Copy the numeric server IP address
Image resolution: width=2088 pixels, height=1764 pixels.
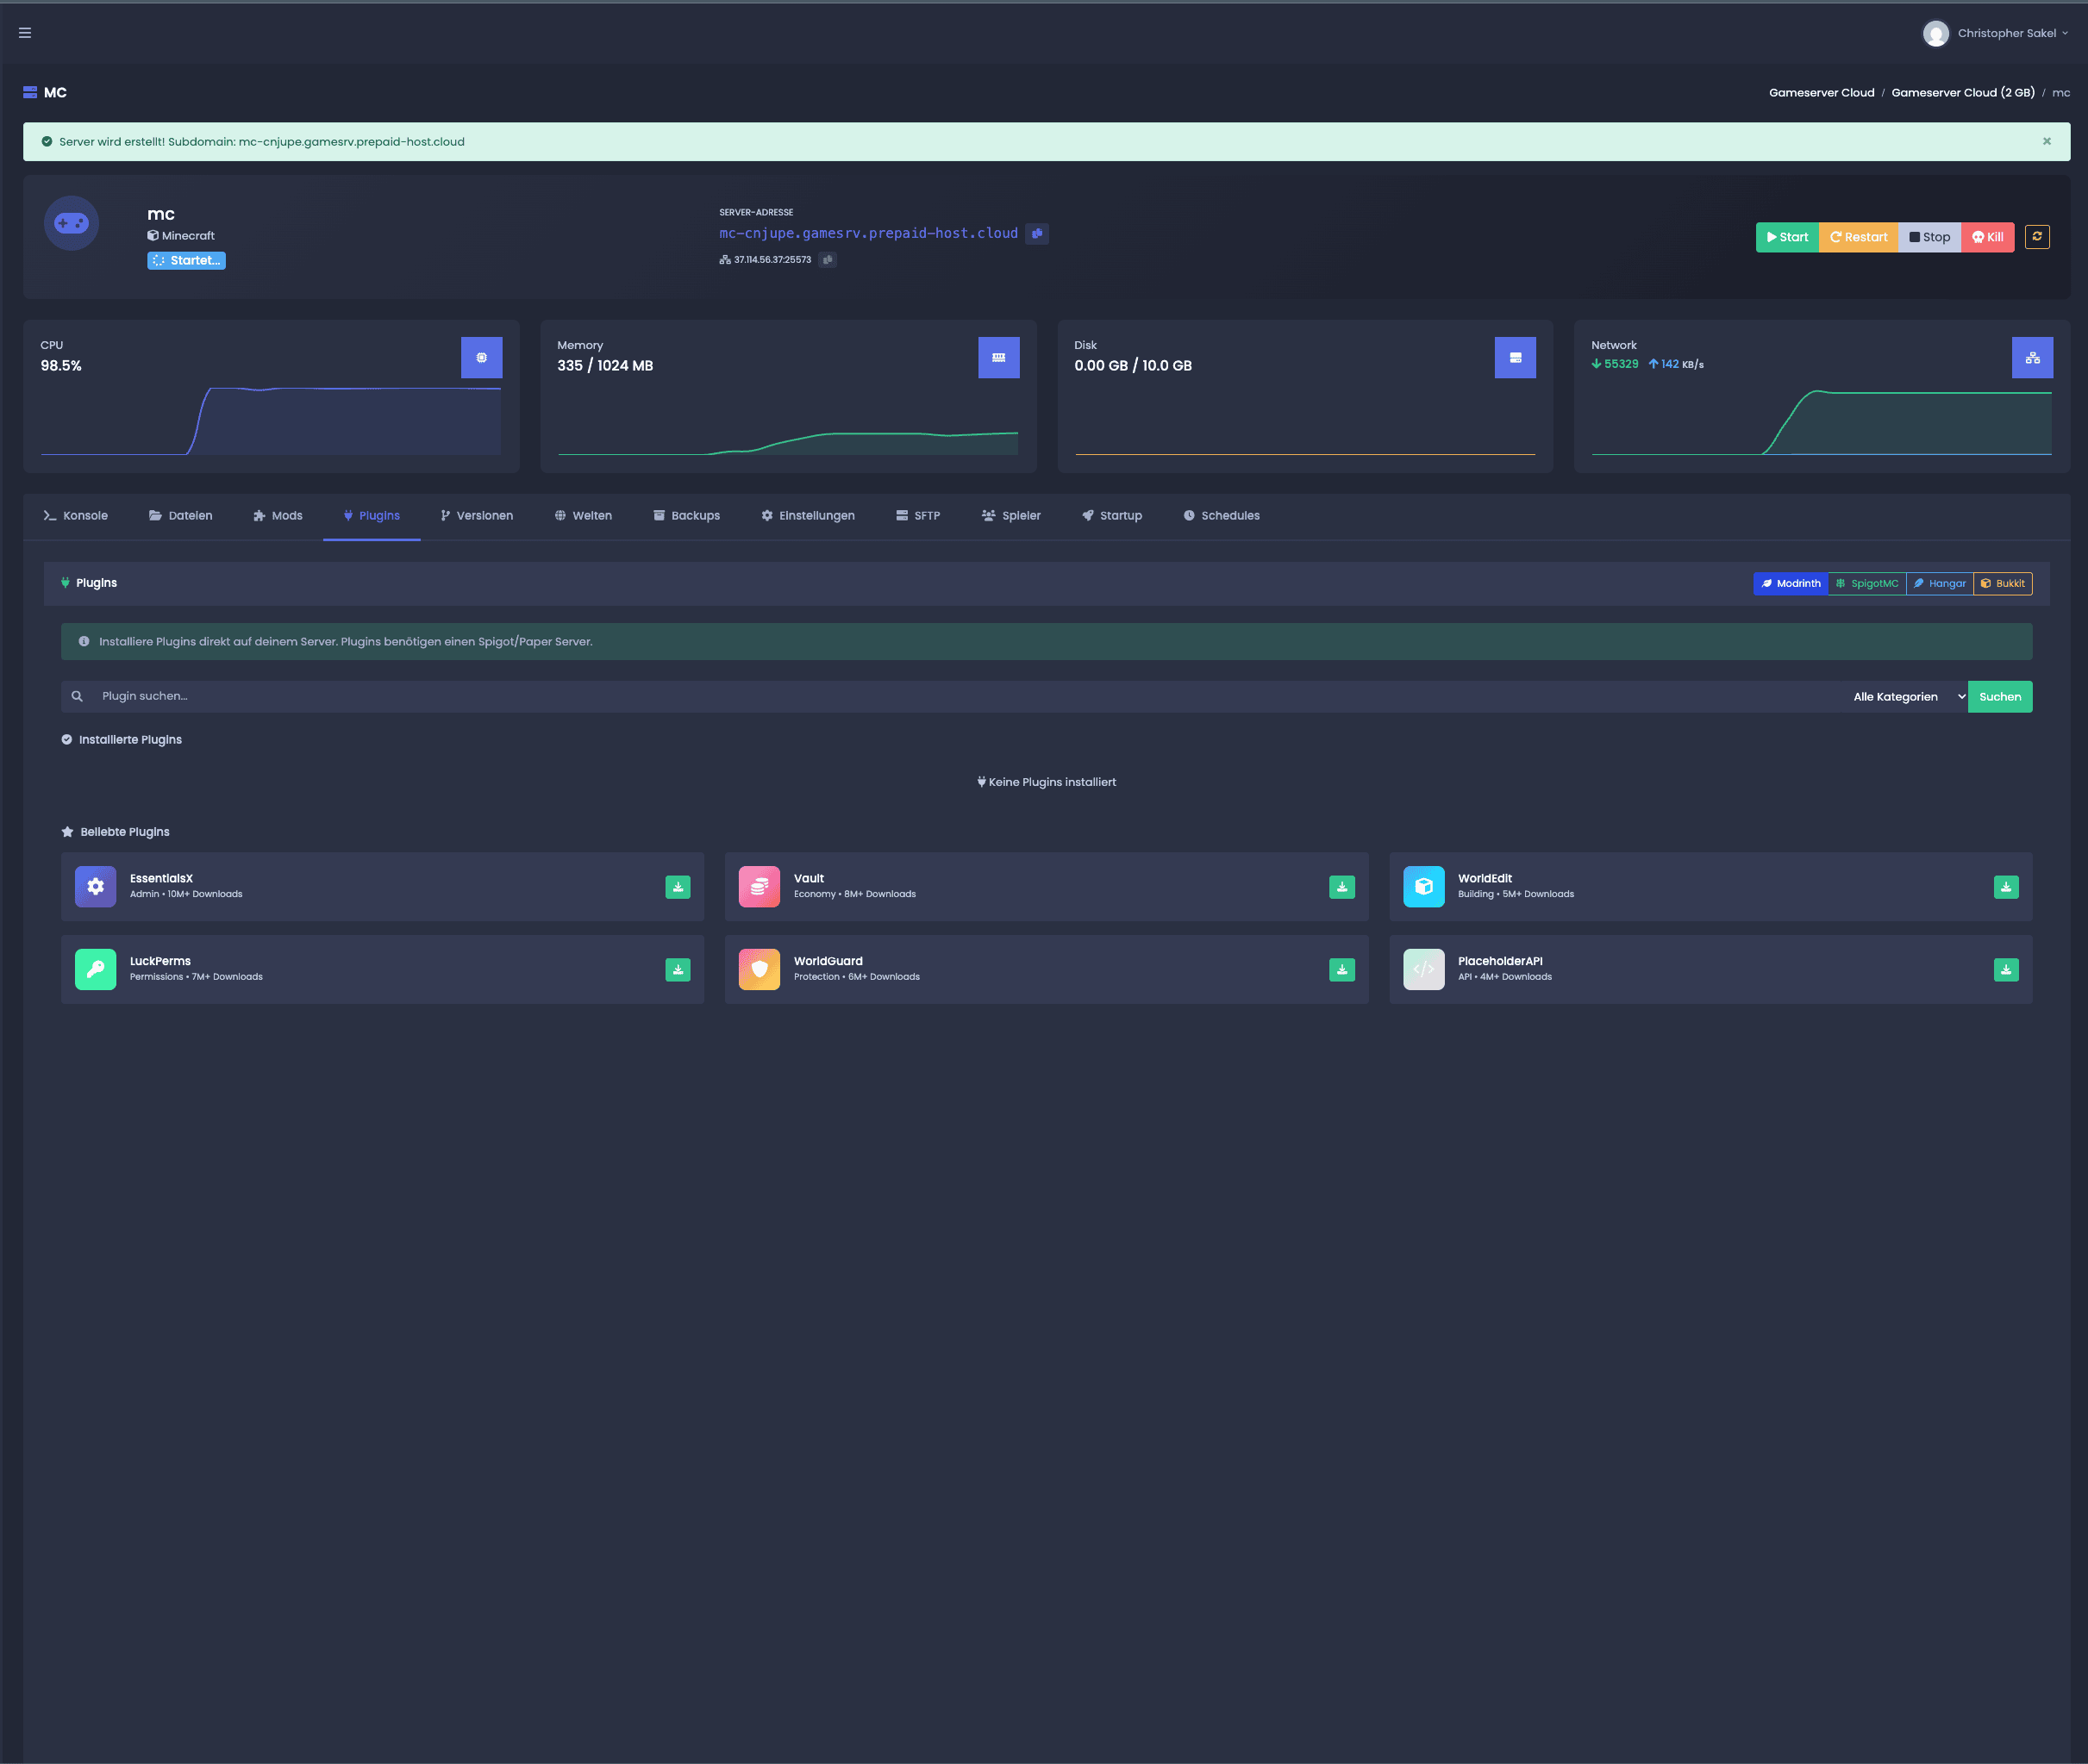click(x=828, y=259)
